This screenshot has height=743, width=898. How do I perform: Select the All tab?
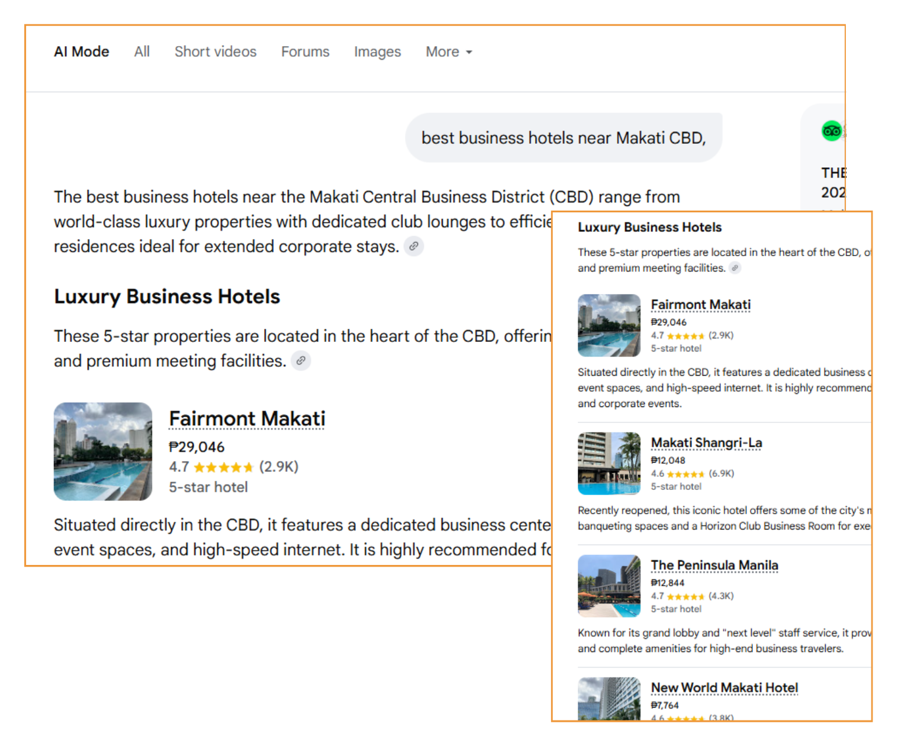point(142,52)
